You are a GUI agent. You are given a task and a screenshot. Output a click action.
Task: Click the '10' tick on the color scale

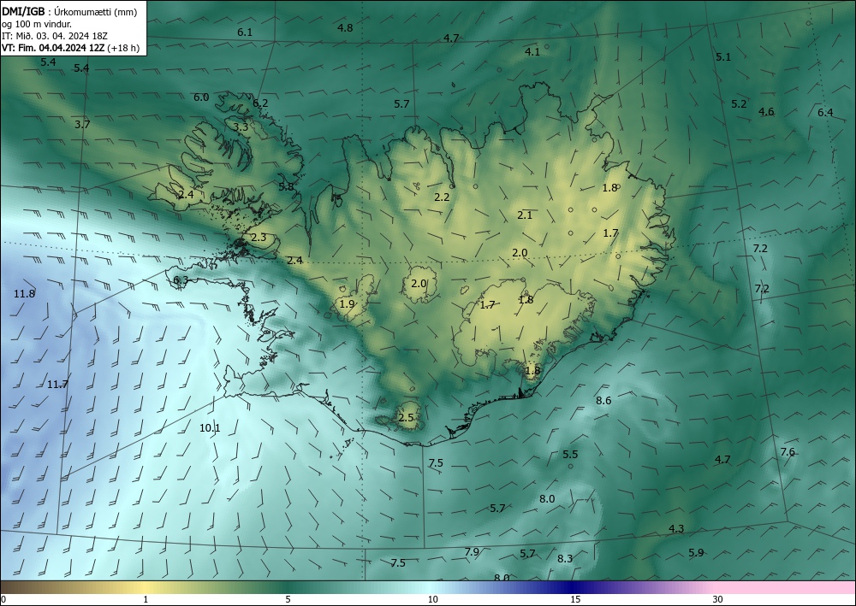(432, 599)
